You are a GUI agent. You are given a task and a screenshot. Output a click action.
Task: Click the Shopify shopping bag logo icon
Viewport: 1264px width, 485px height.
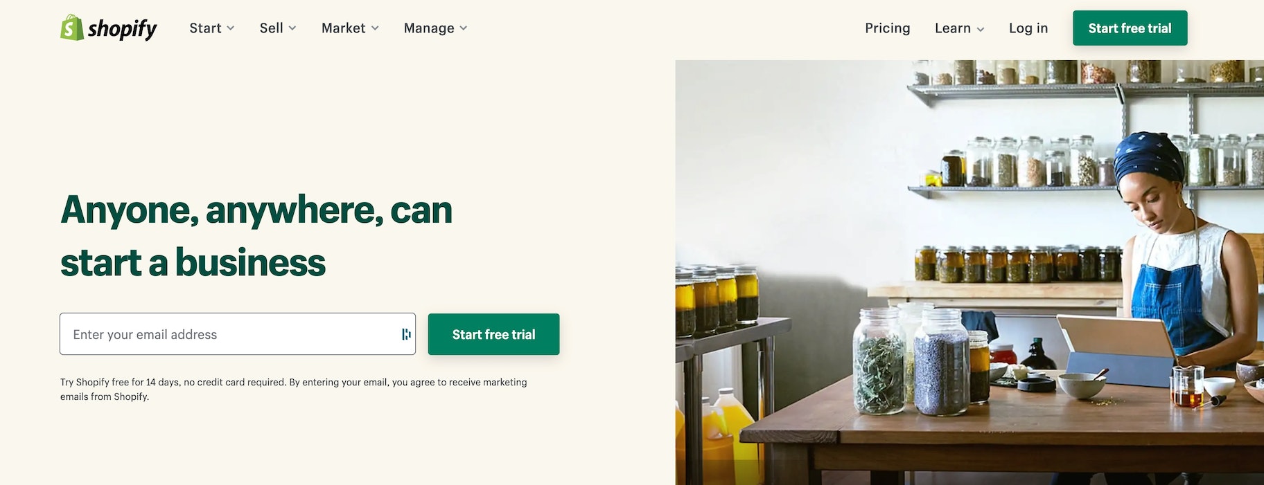(x=72, y=28)
